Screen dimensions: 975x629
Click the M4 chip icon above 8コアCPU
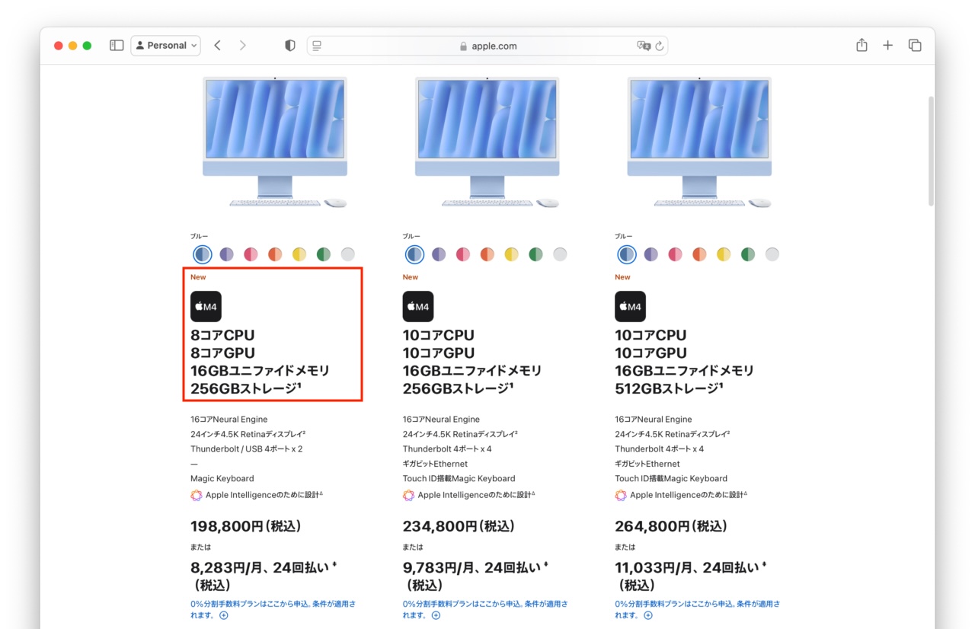point(206,306)
